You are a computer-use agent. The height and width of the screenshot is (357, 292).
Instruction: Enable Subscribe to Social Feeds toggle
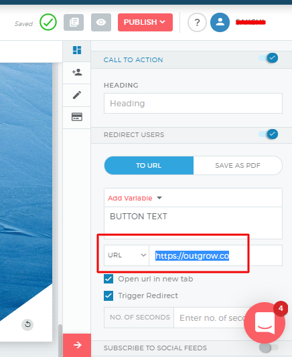point(269,348)
